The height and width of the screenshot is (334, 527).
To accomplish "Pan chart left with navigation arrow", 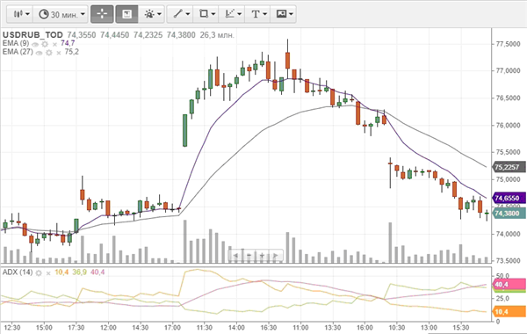I will pos(235,256).
